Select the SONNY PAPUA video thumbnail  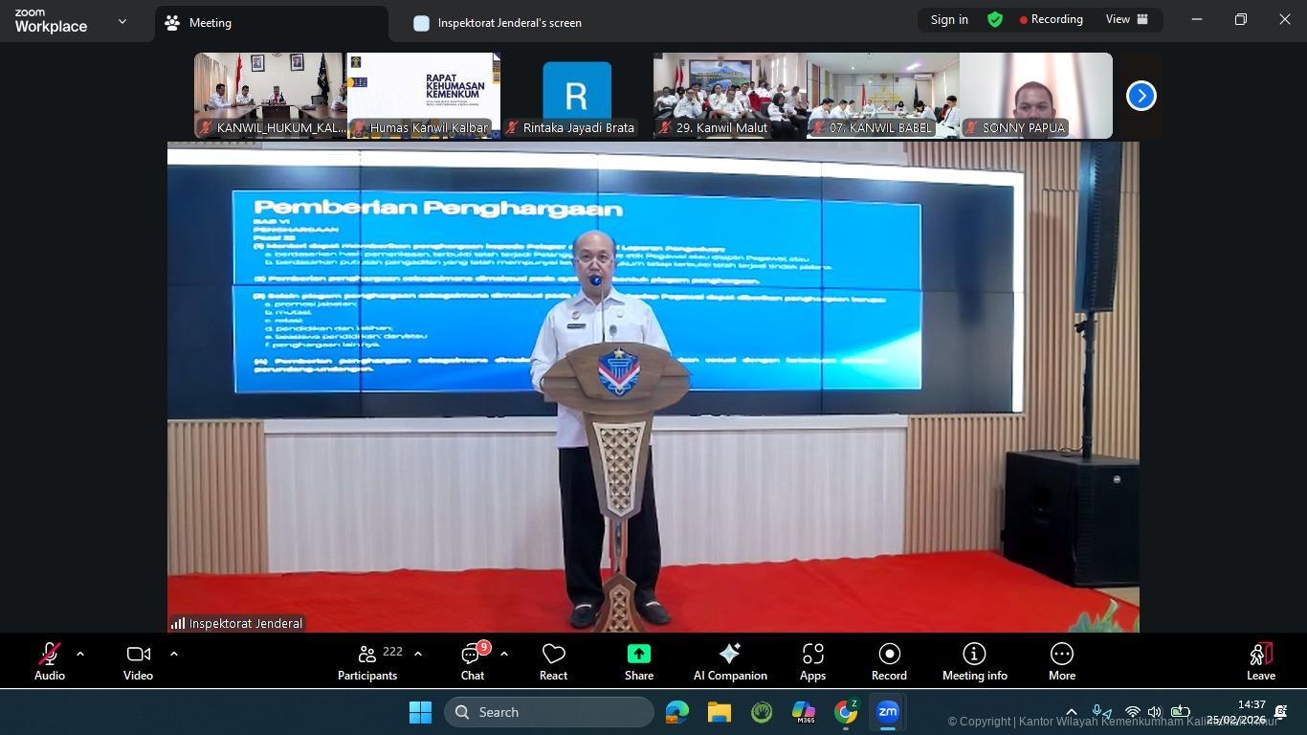coord(1035,95)
